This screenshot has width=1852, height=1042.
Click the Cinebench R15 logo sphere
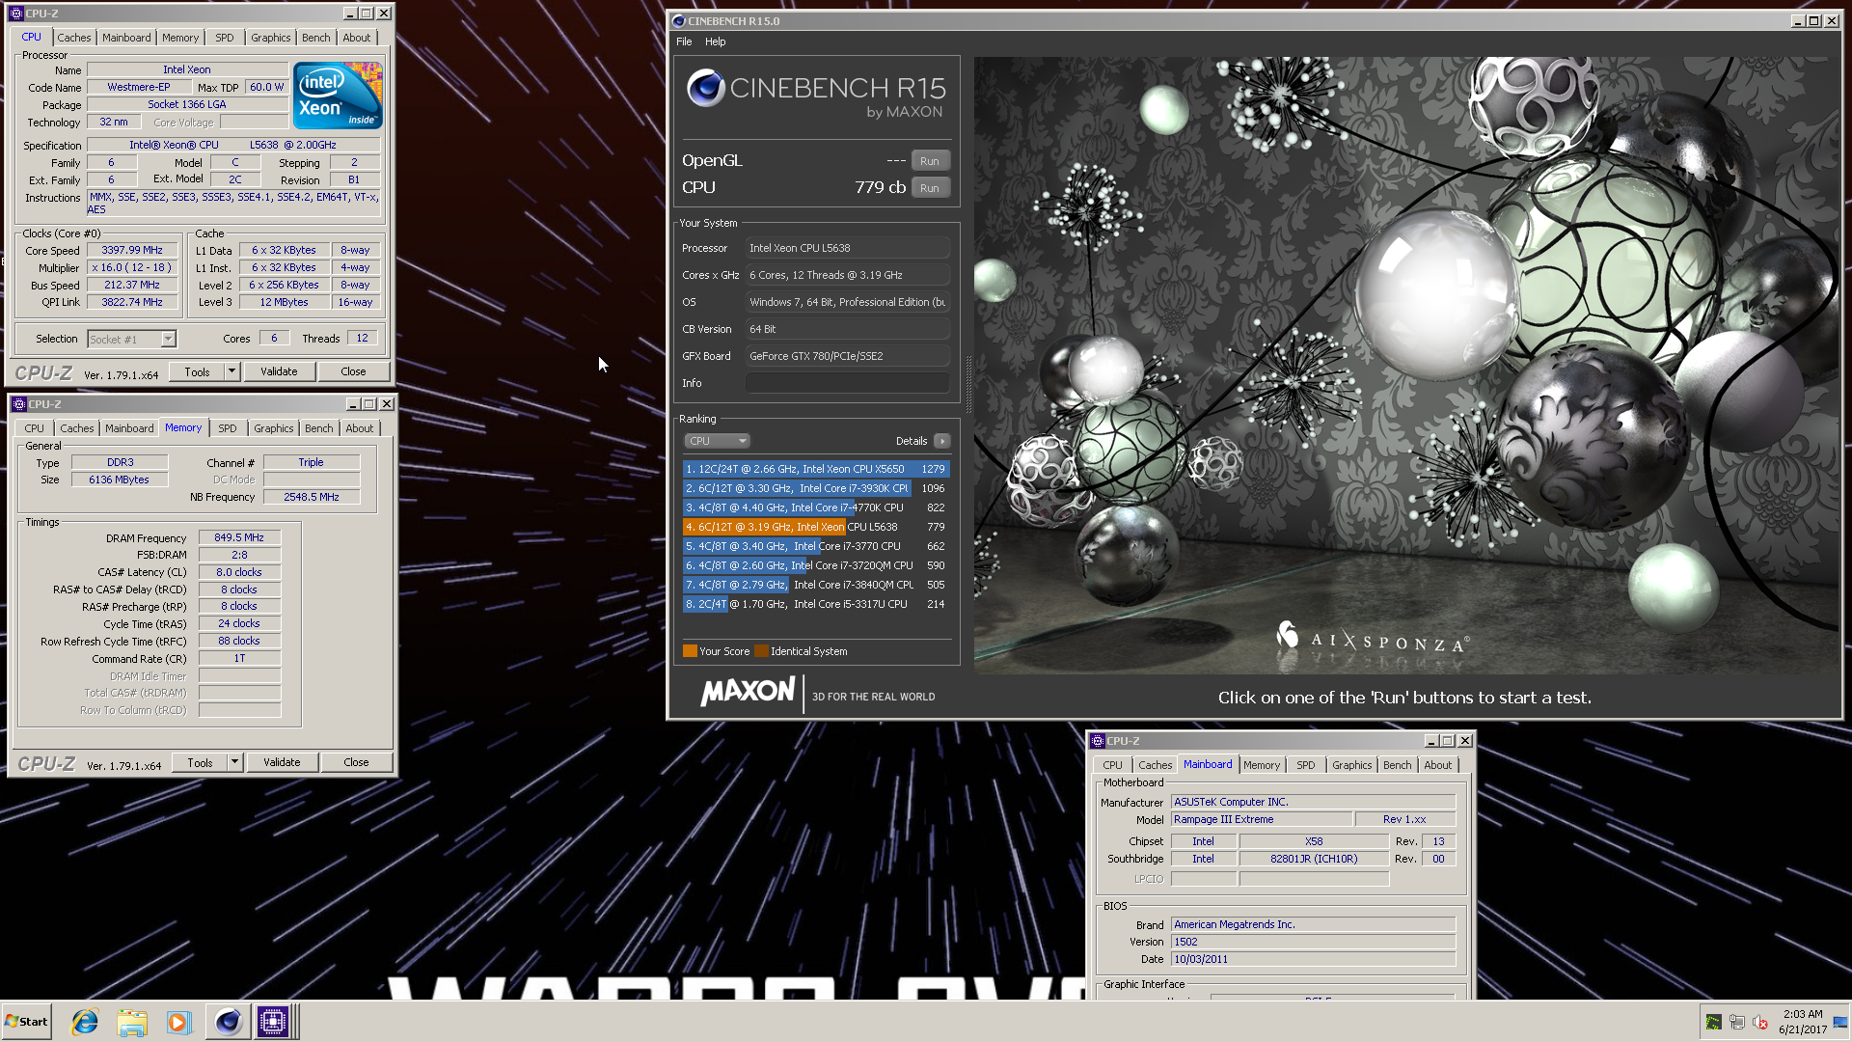click(x=705, y=89)
